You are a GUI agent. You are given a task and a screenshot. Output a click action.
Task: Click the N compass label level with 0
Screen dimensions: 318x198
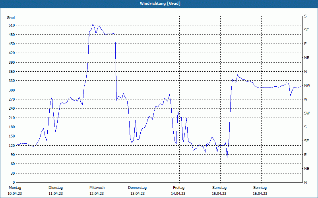[x=305, y=183]
